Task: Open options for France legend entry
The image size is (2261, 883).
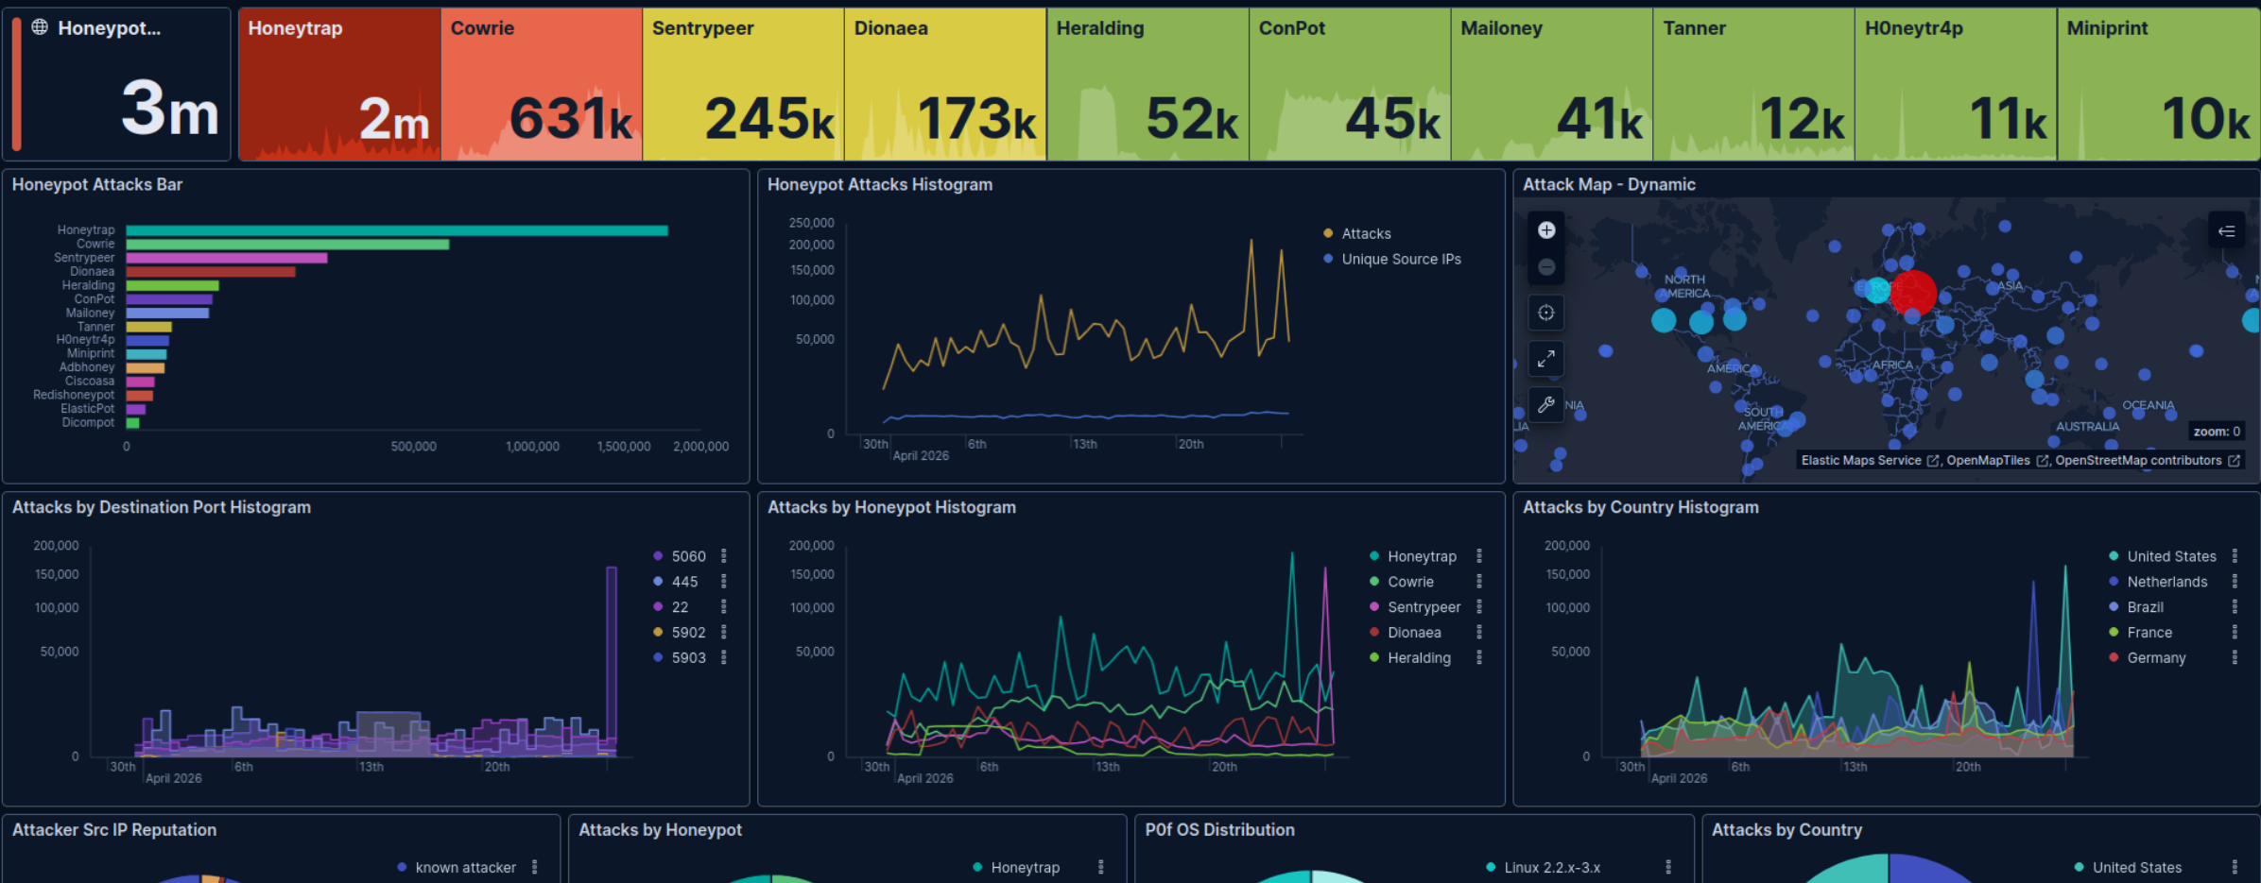Action: point(2235,633)
